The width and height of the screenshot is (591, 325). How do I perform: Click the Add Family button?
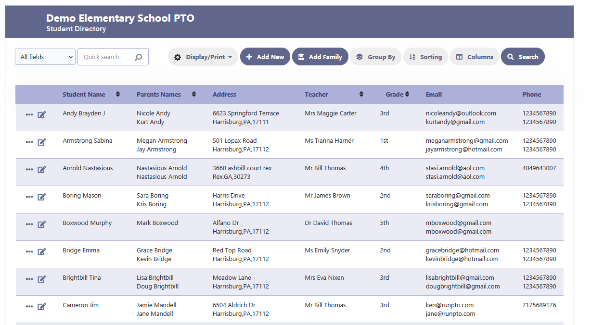(x=320, y=57)
